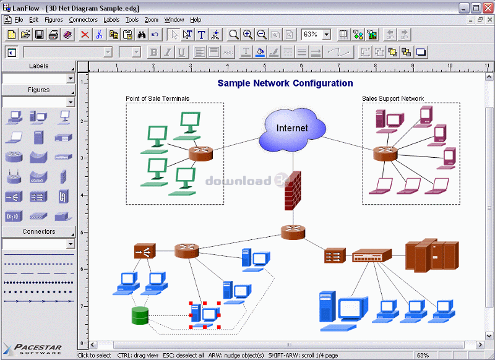Choose the solid line connector style
The image size is (495, 360).
click(39, 254)
